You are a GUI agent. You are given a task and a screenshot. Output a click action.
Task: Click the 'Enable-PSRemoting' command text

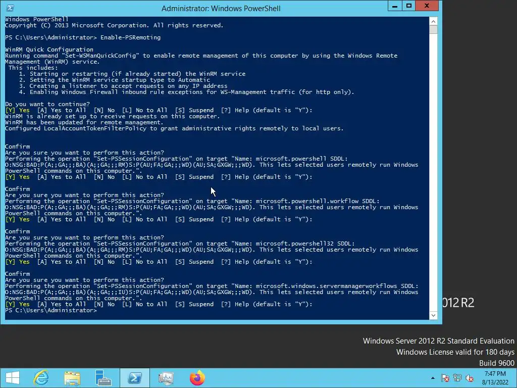[x=131, y=37]
